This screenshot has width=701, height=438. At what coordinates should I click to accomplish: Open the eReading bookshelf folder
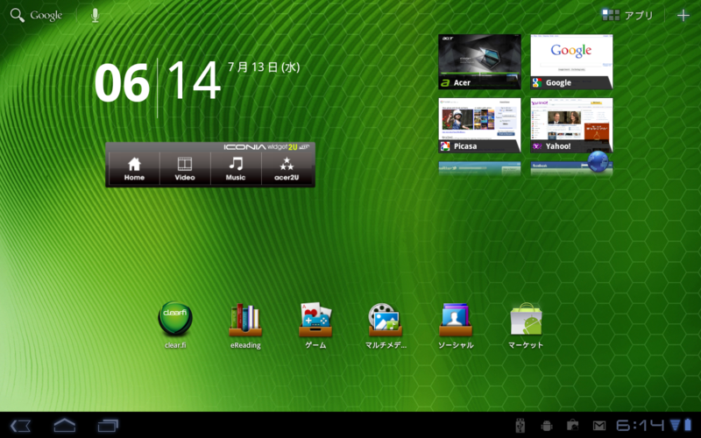245,325
